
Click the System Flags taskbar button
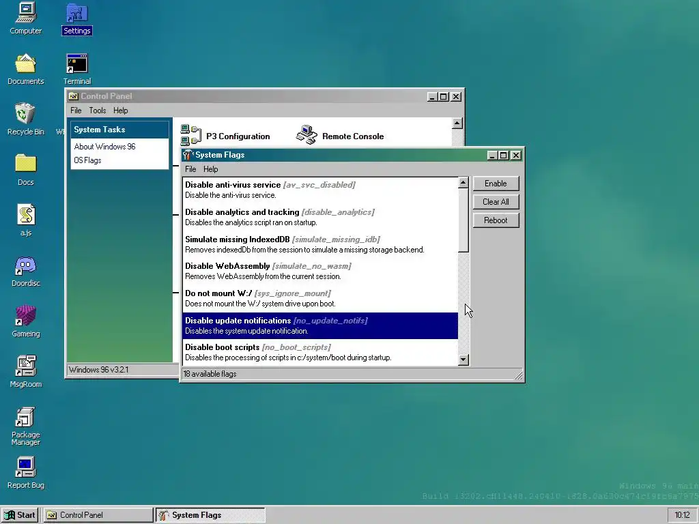210,515
